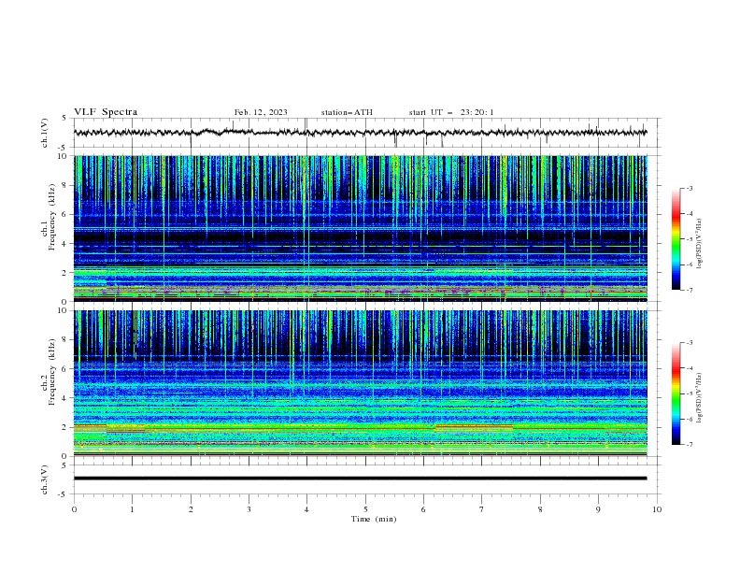Click the "ch.3(V)" vertical axis label
This screenshot has width=740, height=572.
45,479
